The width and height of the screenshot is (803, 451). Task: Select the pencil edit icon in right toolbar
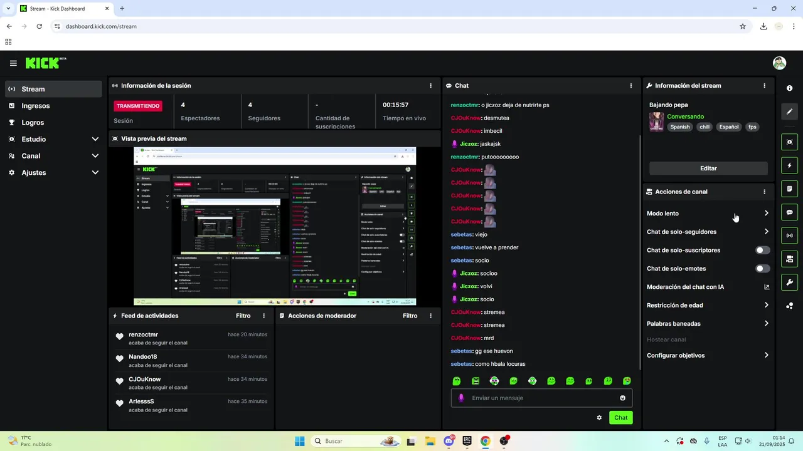tap(789, 111)
